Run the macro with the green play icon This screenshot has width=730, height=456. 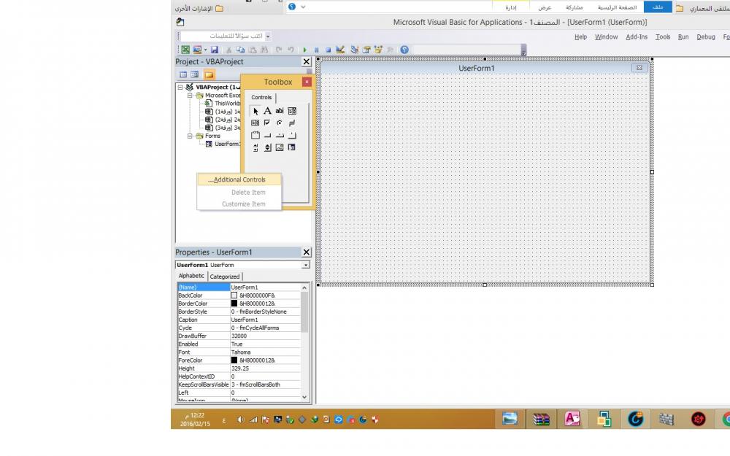(x=304, y=50)
